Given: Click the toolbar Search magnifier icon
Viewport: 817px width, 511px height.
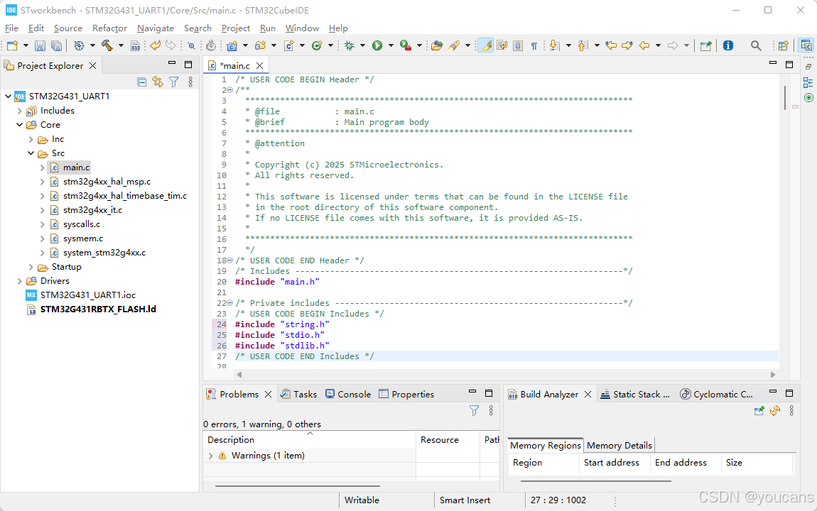Looking at the screenshot, I should pyautogui.click(x=755, y=46).
